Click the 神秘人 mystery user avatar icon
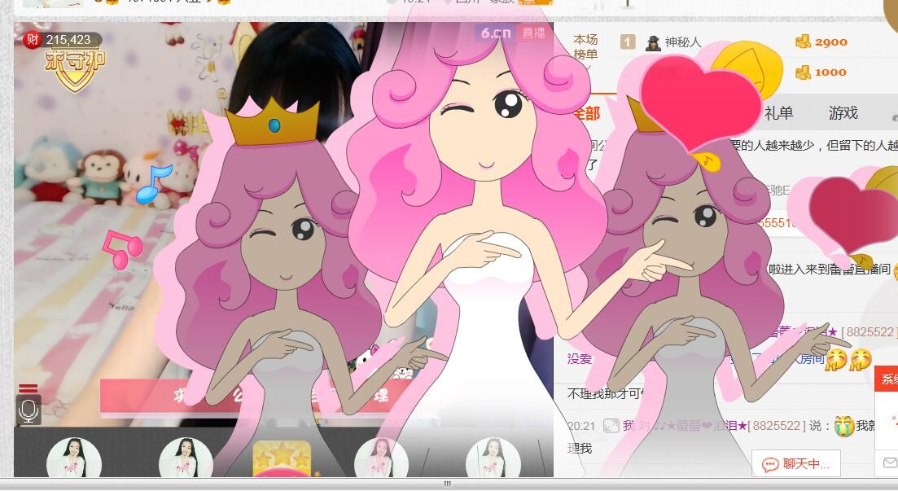The image size is (898, 491). (x=652, y=42)
